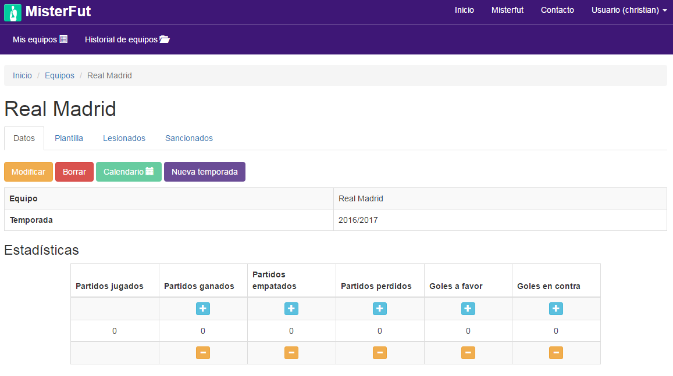Decrease Partidos ganados with minus icon
This screenshot has width=673, height=376.
pos(203,353)
